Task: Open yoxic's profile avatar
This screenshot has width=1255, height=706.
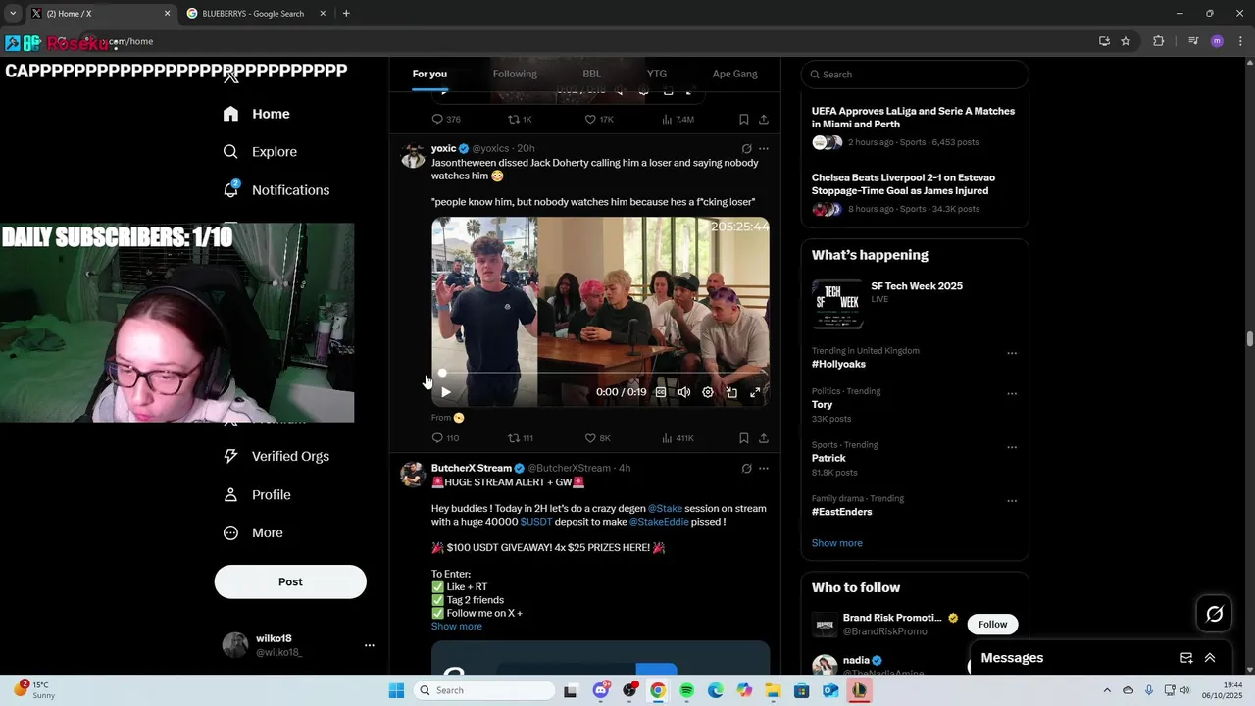Action: (x=413, y=155)
